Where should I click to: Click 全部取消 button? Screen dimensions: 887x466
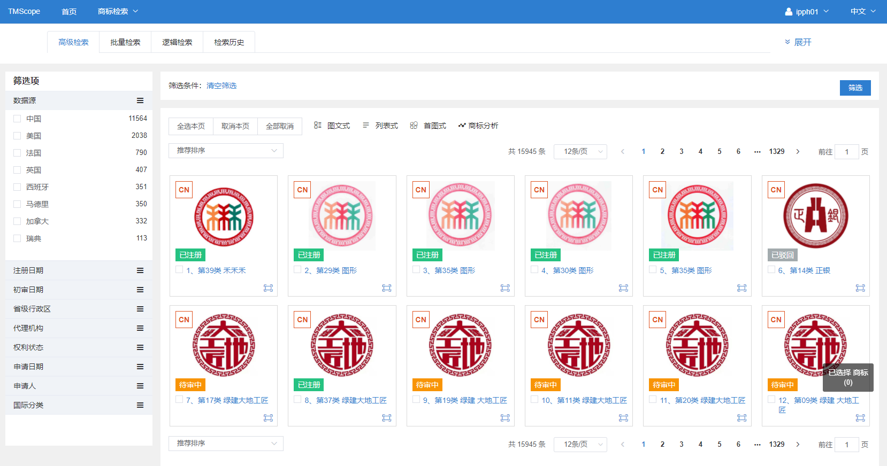pos(280,126)
